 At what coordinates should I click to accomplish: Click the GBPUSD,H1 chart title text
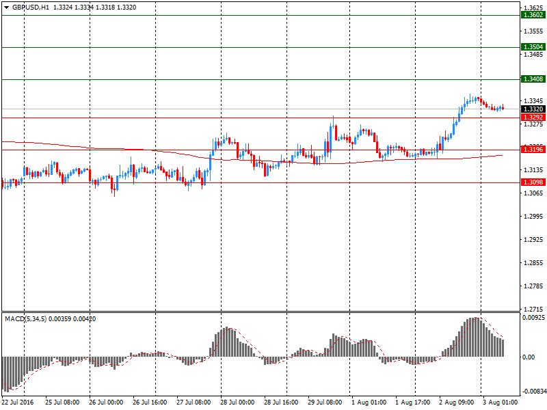31,8
